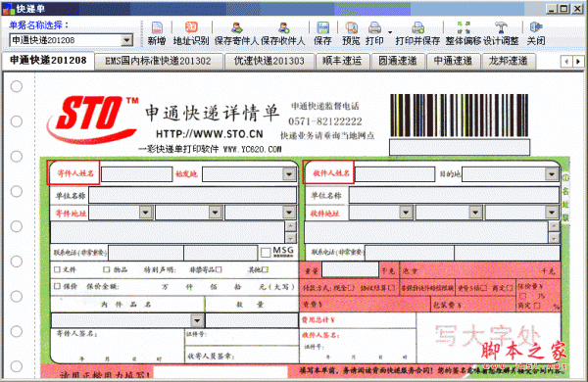Open the 目的地 destination dropdown
Image resolution: width=588 pixels, height=382 pixels.
click(x=551, y=174)
